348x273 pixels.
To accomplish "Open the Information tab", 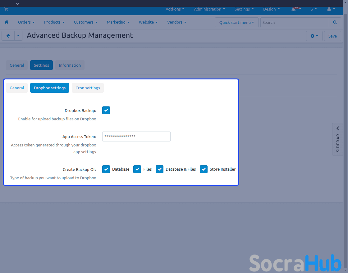I will 70,65.
